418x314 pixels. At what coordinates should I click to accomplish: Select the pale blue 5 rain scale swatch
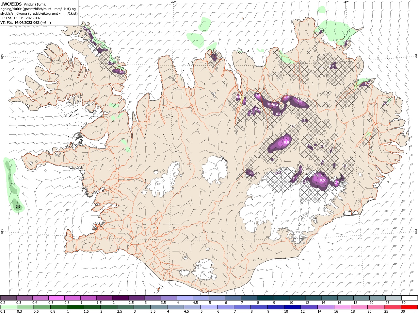coord(209,307)
